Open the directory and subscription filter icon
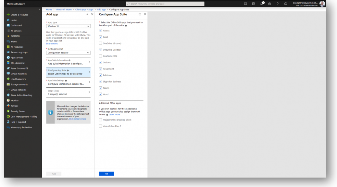The height and width of the screenshot is (187, 337). [254, 4]
